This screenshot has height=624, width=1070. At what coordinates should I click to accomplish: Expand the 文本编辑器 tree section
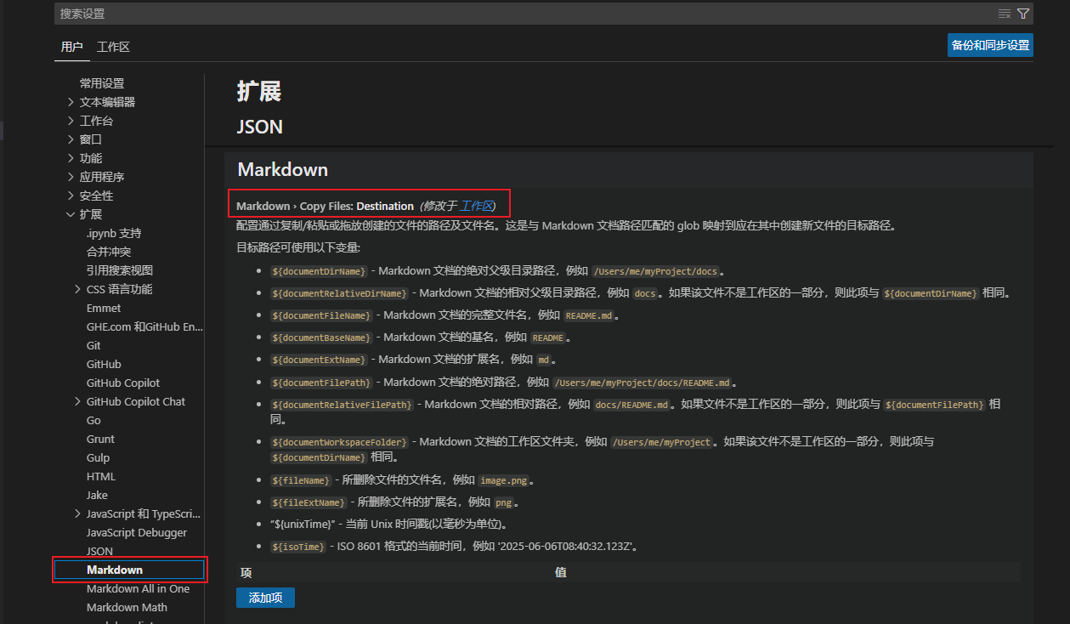(x=71, y=102)
